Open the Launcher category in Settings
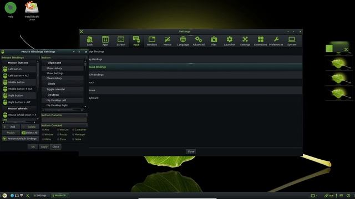The height and width of the screenshot is (199, 355). 229,41
